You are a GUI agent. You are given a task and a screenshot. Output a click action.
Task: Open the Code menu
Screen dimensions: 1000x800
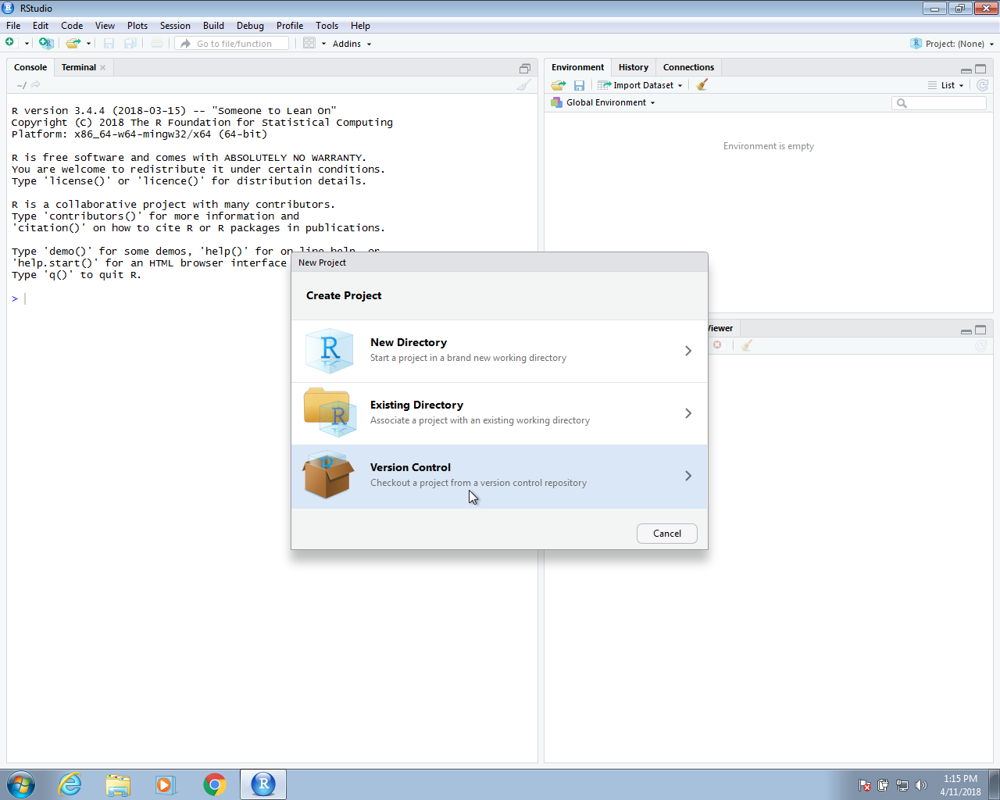72,26
